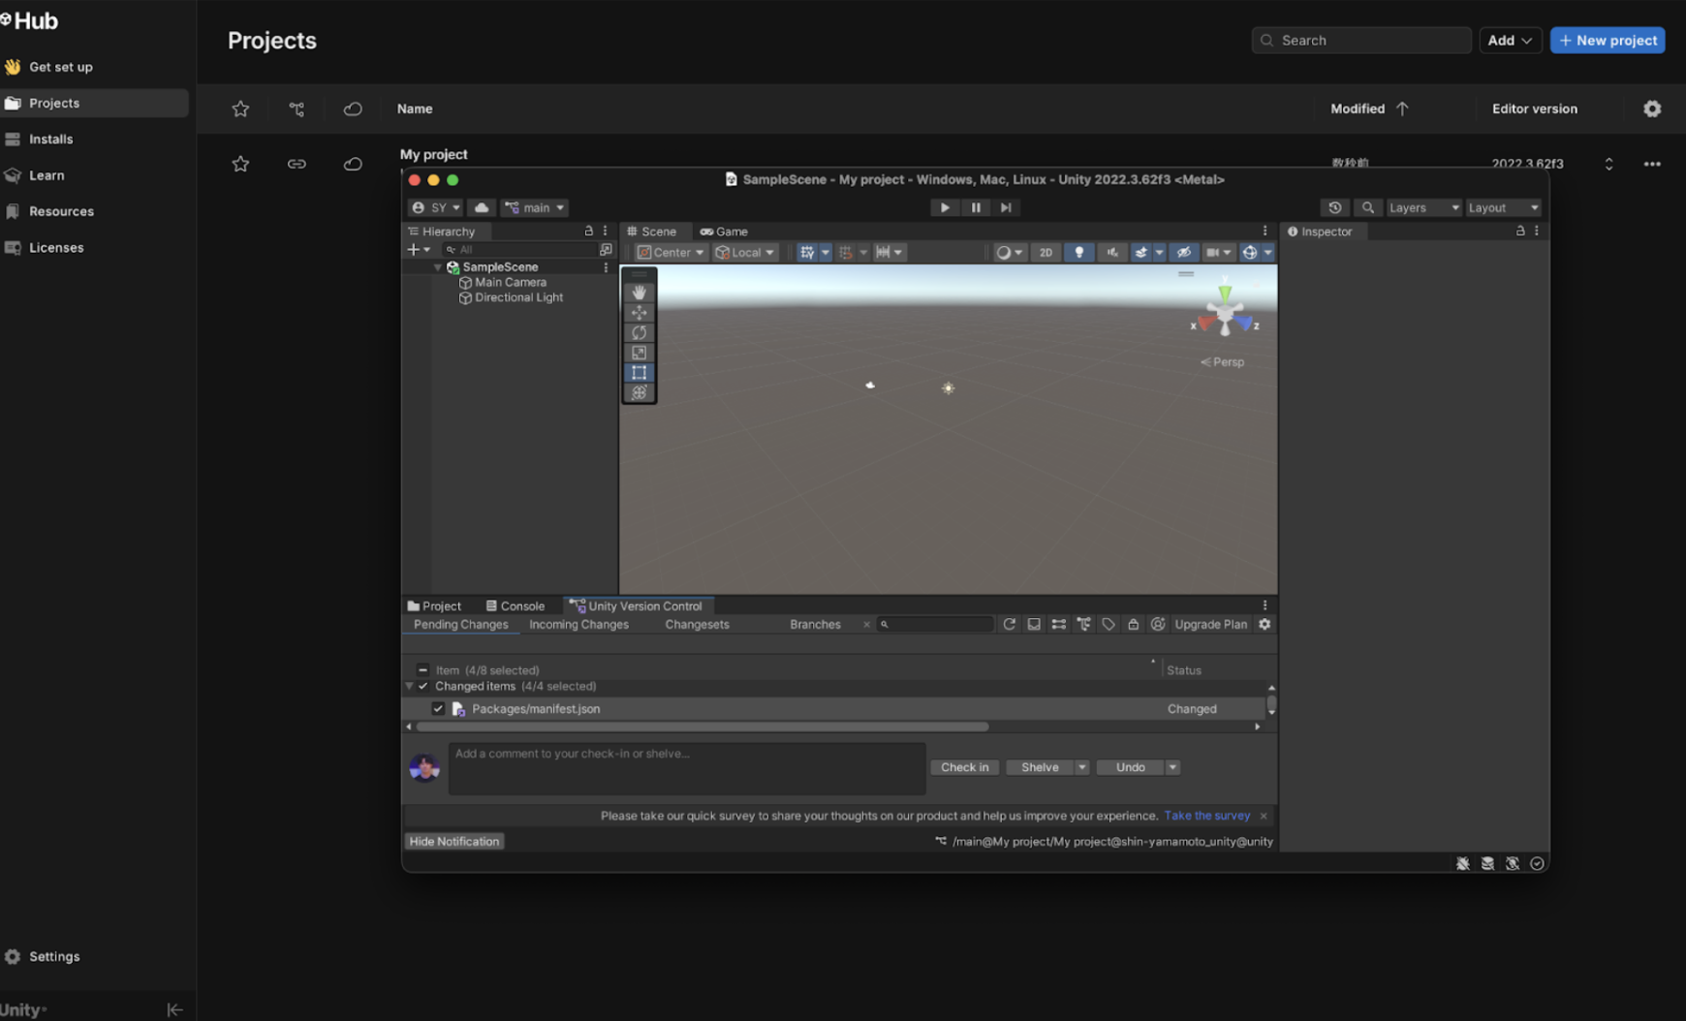Click the check-in comment text field
This screenshot has width=1686, height=1021.
[686, 768]
